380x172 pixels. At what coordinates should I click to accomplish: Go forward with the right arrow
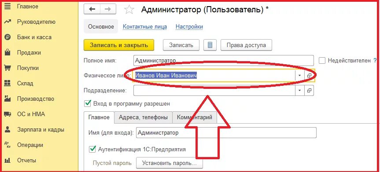tap(108, 9)
